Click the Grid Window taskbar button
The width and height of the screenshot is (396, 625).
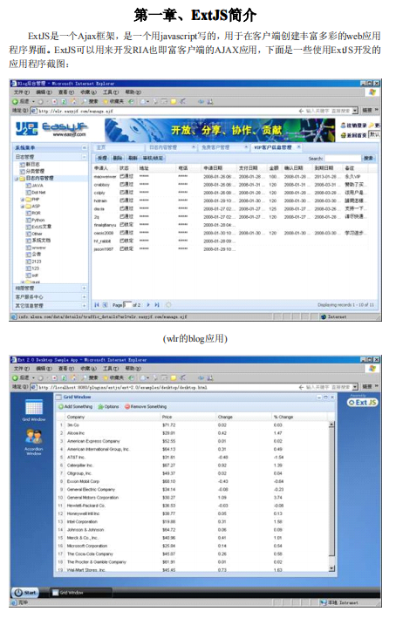[x=70, y=593]
